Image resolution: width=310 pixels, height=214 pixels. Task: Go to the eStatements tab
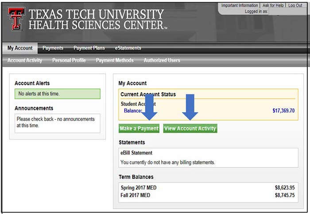128,48
